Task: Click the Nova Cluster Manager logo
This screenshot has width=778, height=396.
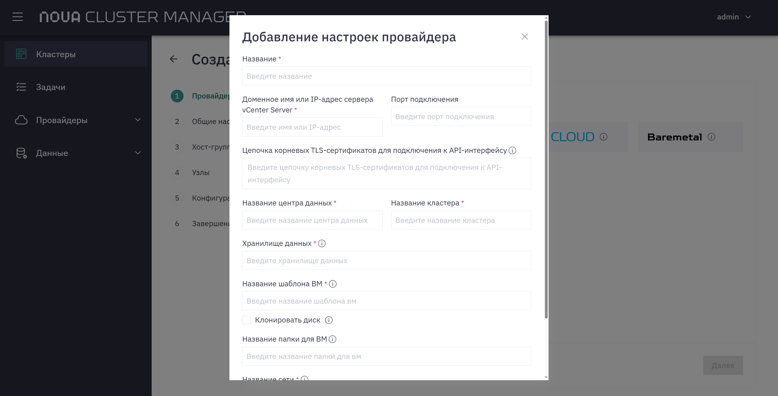Action: [143, 17]
